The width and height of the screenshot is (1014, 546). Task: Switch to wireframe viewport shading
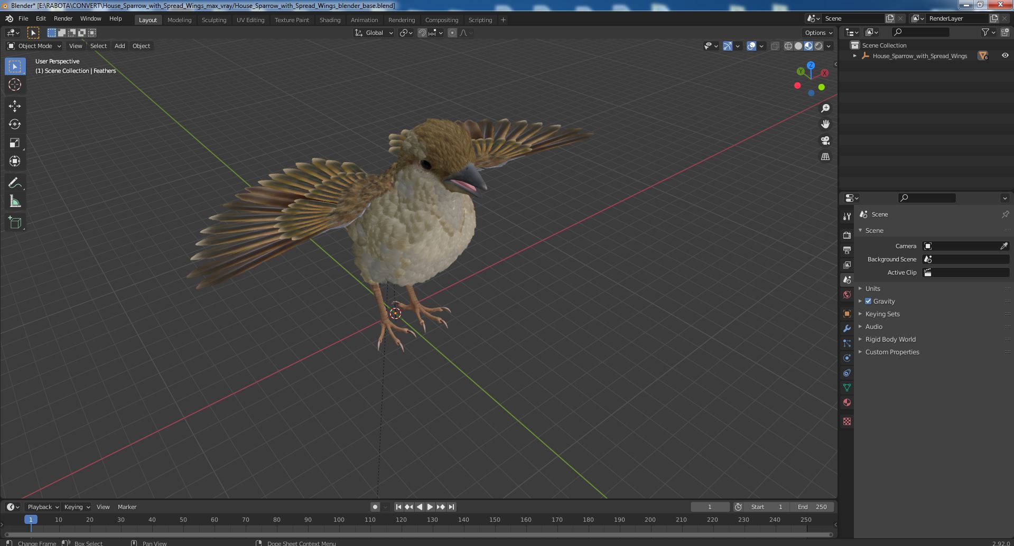point(788,46)
